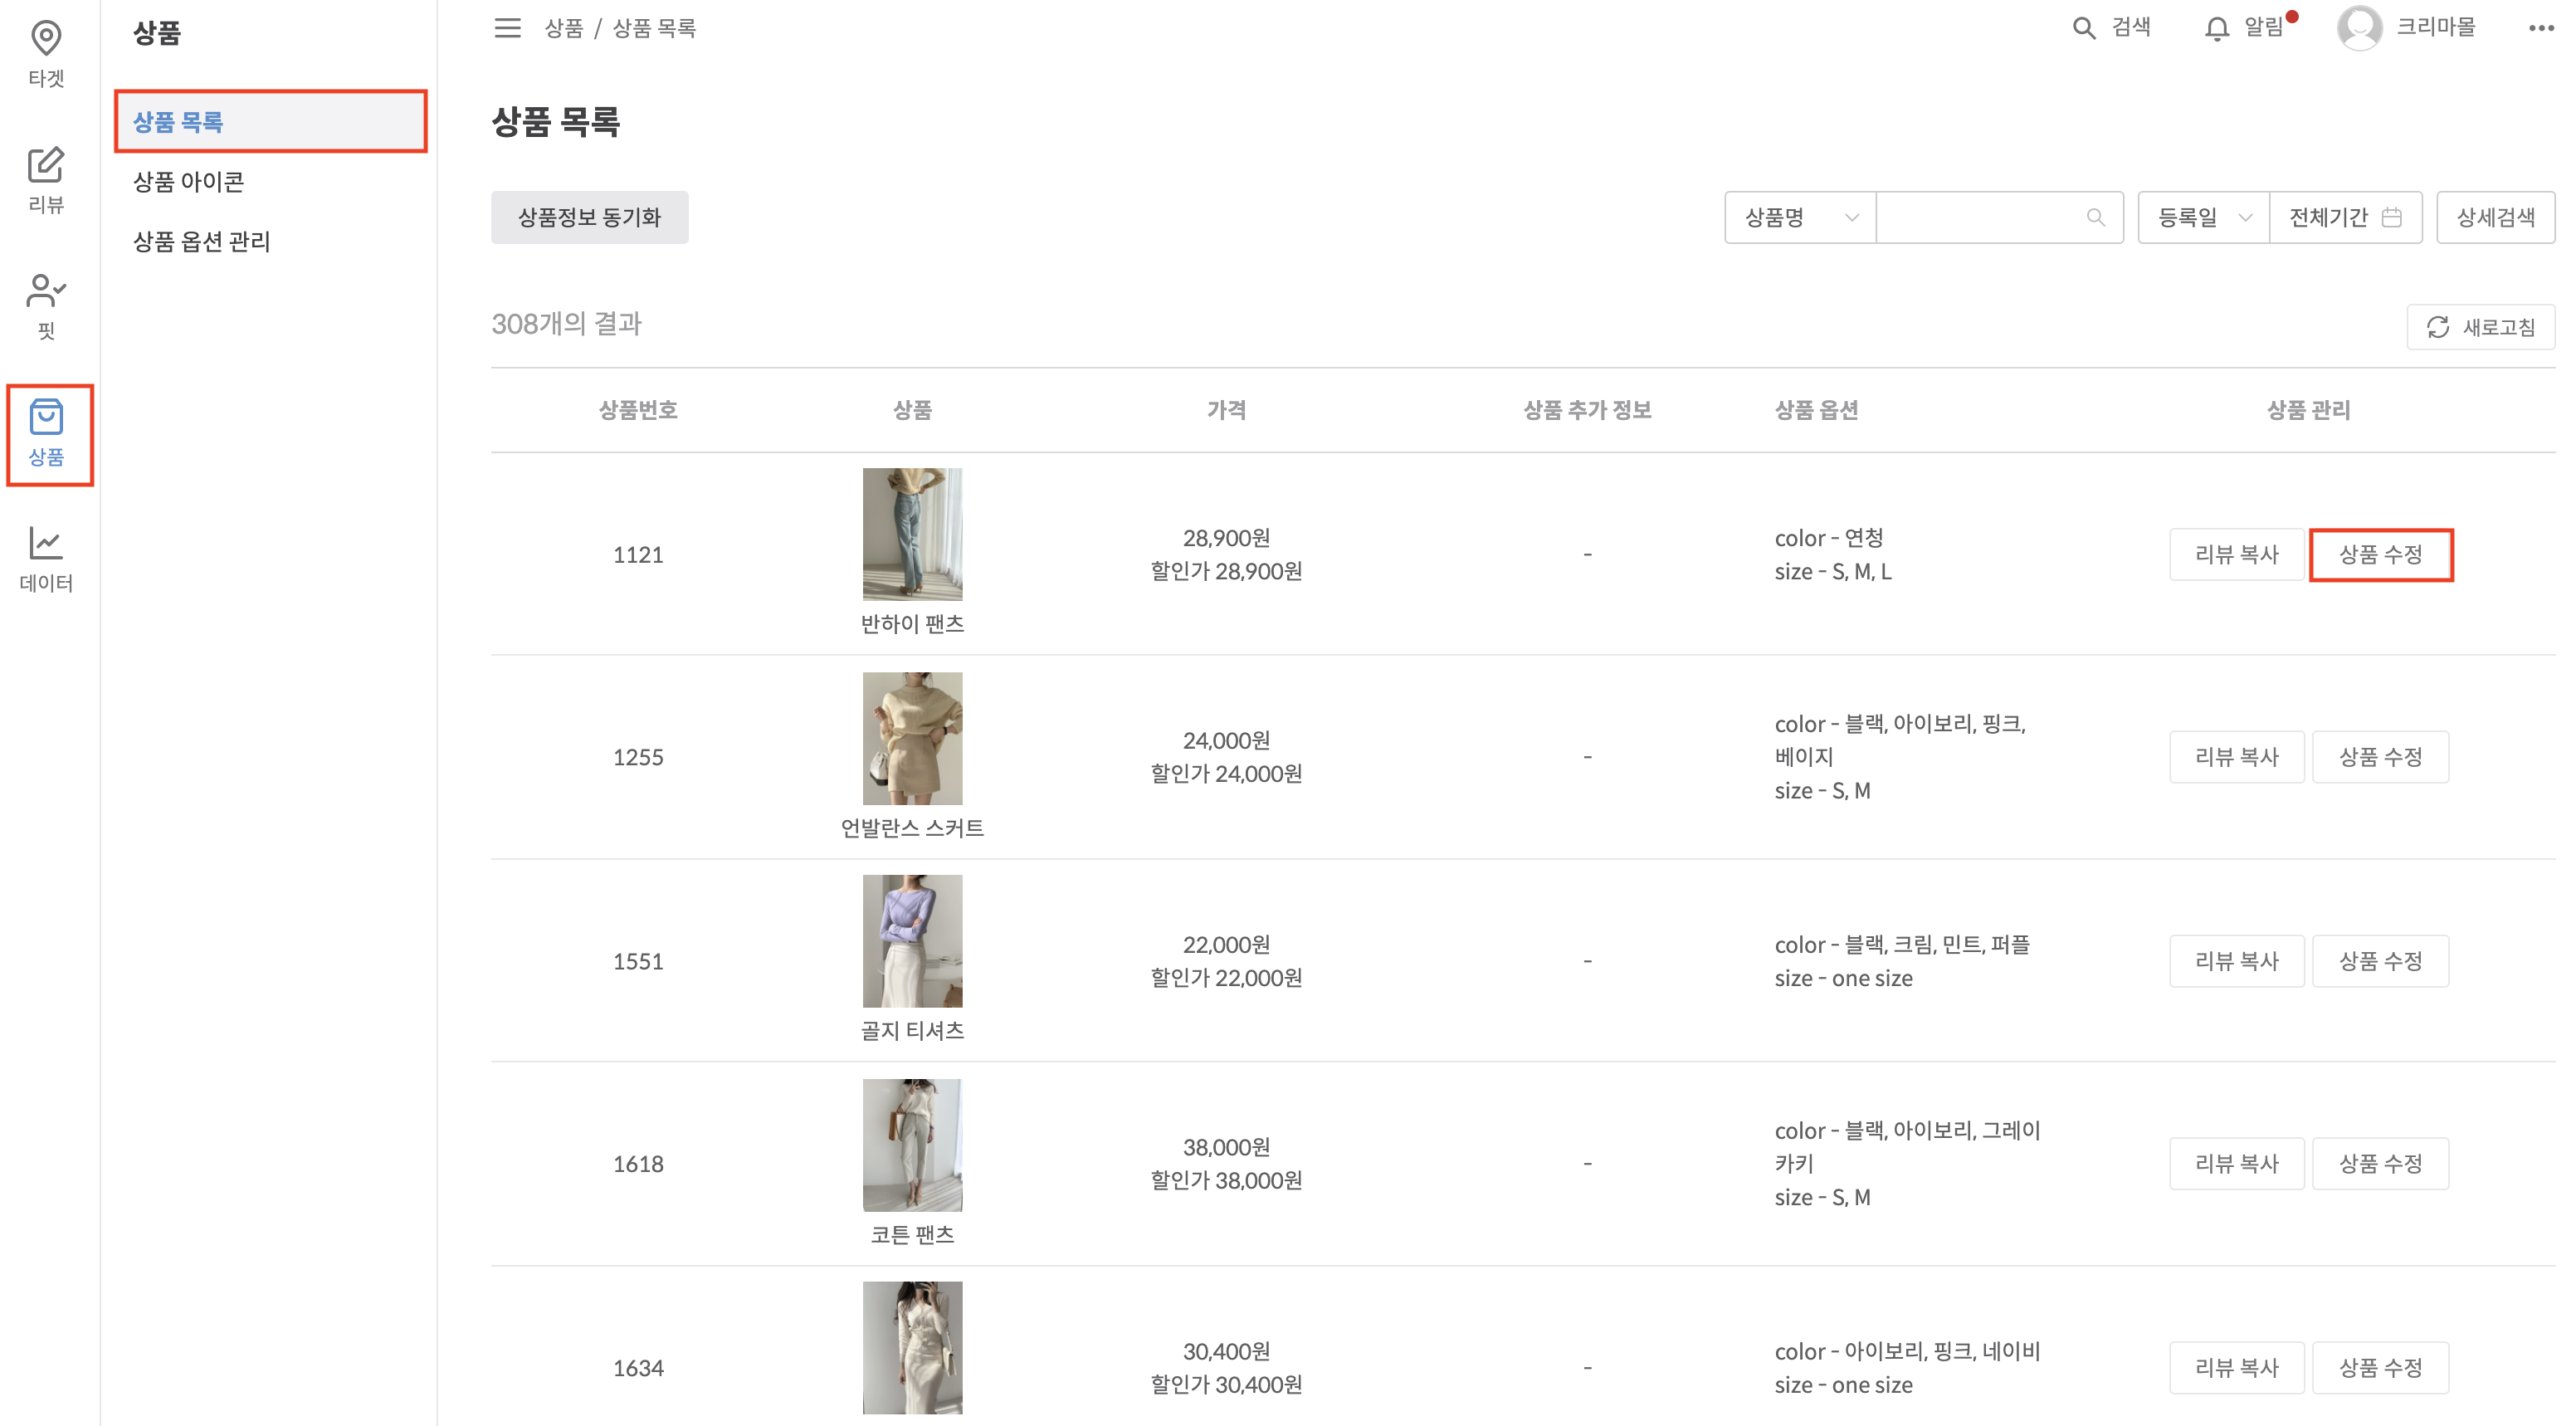Image resolution: width=2576 pixels, height=1426 pixels.
Task: Open the 데이터 chart icon
Action: (46, 544)
